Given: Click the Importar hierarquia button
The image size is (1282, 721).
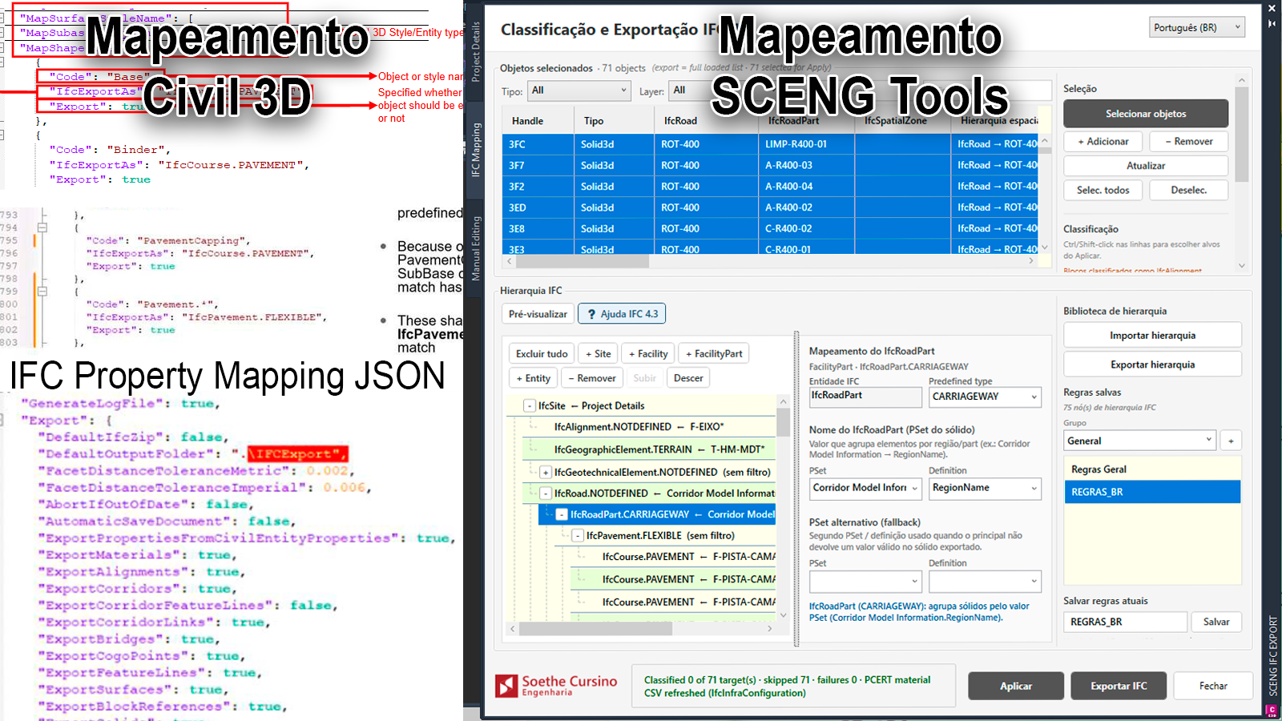Looking at the screenshot, I should (1152, 335).
